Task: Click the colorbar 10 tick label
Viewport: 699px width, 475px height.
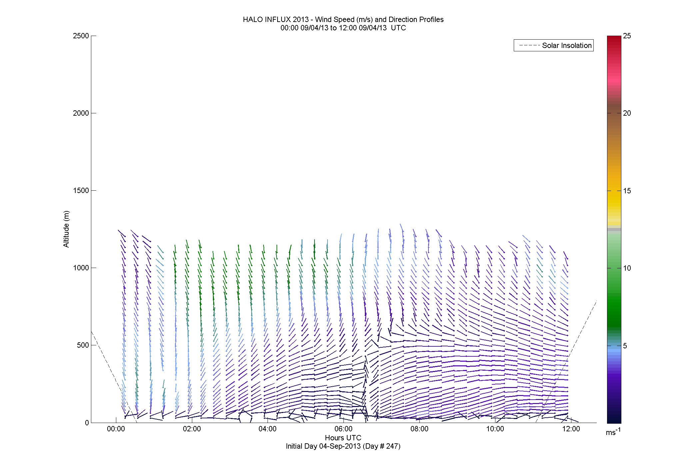Action: pos(627,268)
